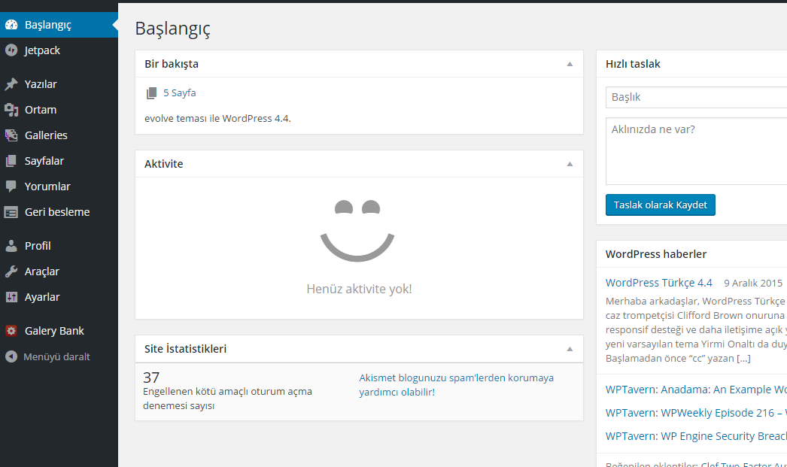Click the 9 Aralık 2015 date
This screenshot has height=467, width=787.
[753, 283]
